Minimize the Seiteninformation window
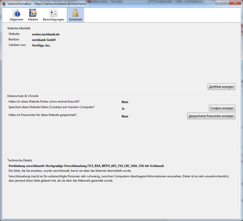The image size is (243, 221). 219,3
